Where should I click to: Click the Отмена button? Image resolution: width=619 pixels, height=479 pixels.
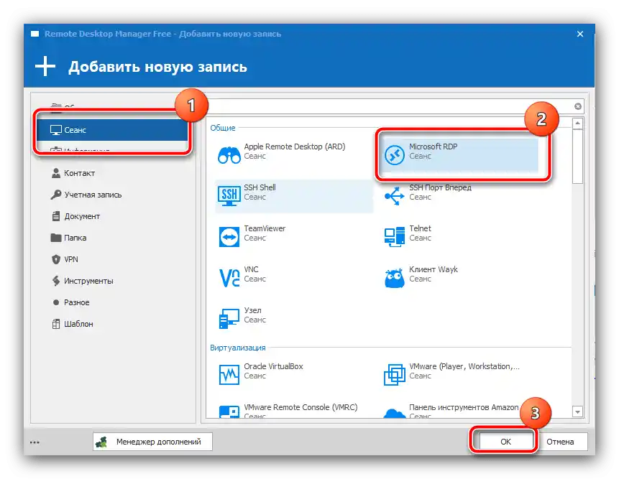point(560,442)
